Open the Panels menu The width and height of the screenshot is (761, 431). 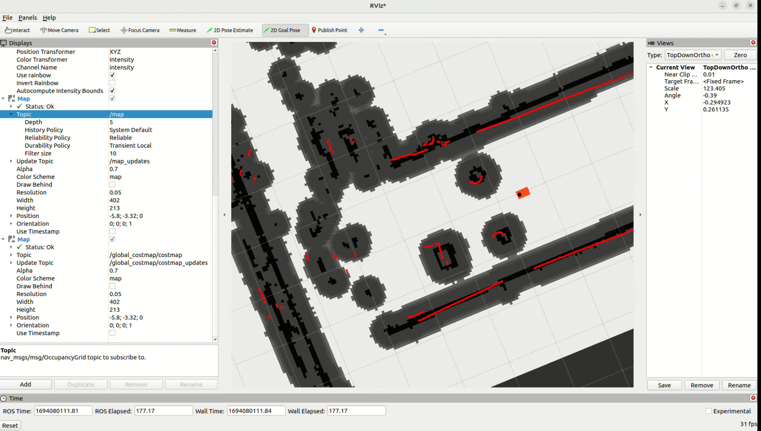click(x=28, y=18)
